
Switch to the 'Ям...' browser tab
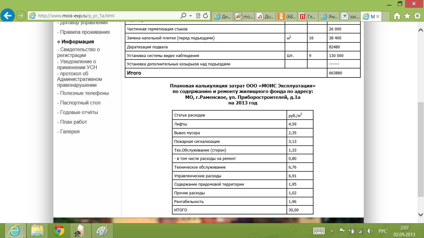point(329,16)
